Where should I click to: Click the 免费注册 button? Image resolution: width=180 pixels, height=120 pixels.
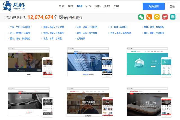point(154,6)
